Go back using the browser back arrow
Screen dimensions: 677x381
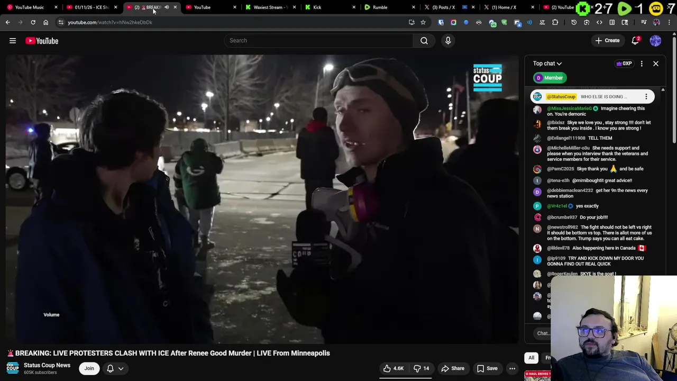point(7,22)
